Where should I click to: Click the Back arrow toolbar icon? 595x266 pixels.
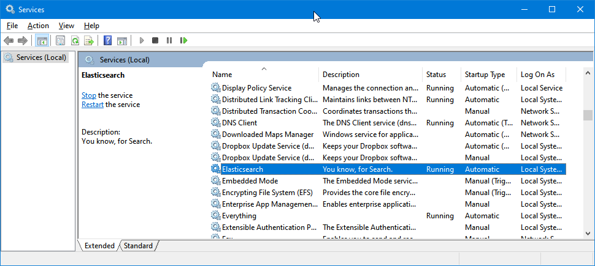click(x=9, y=40)
